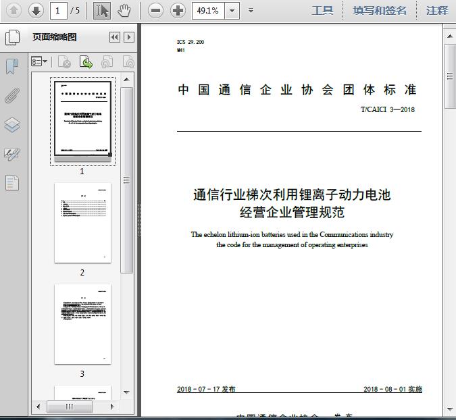Open the attachments paperclip panel
This screenshot has width=456, height=420.
(12, 95)
